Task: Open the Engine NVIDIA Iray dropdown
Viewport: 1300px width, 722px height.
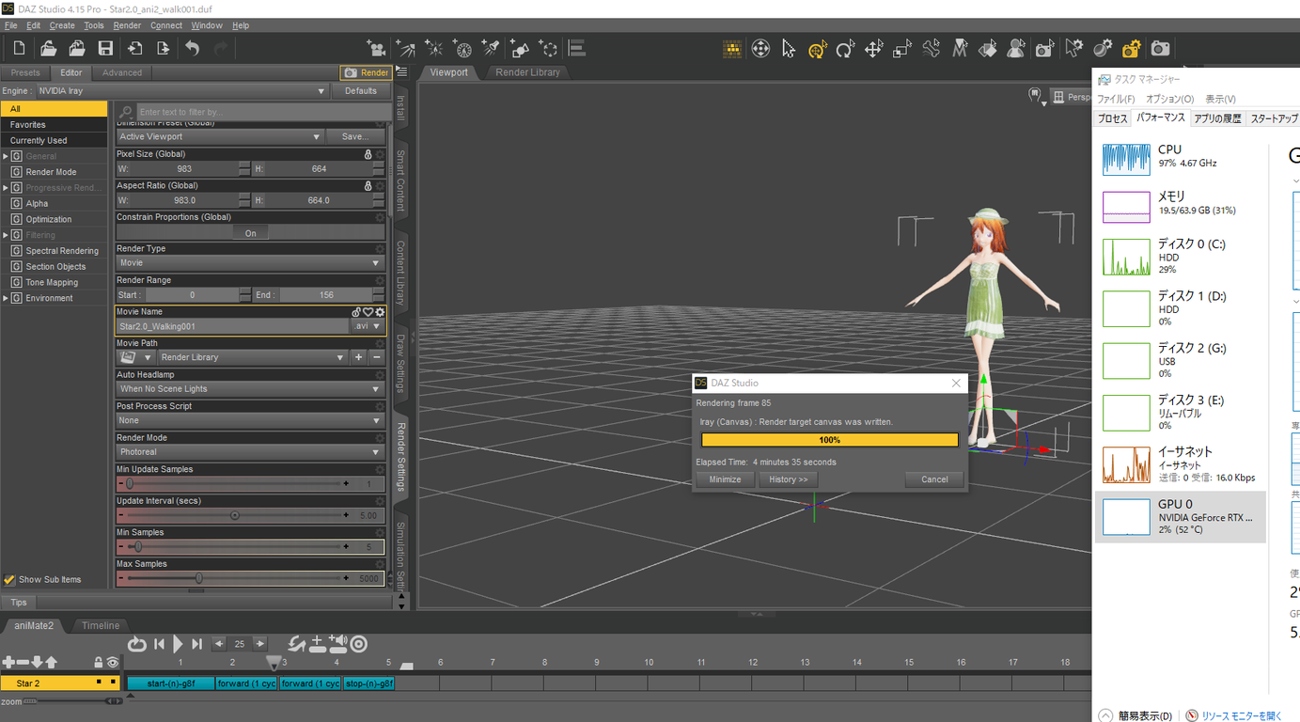Action: 181,91
